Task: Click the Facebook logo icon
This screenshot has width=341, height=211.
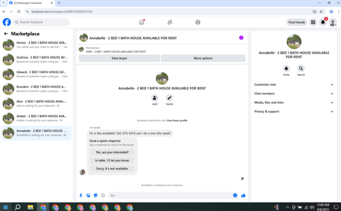Action: pyautogui.click(x=7, y=22)
